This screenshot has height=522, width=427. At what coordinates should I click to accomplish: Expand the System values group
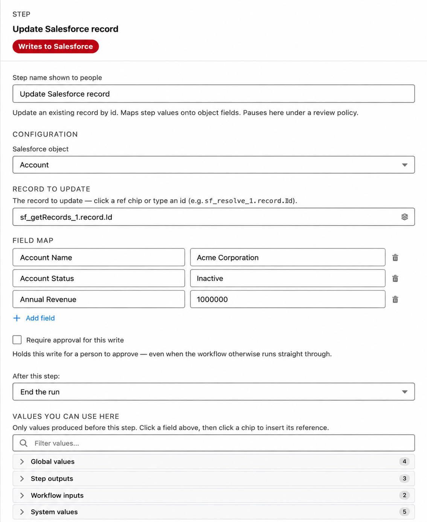coord(213,512)
